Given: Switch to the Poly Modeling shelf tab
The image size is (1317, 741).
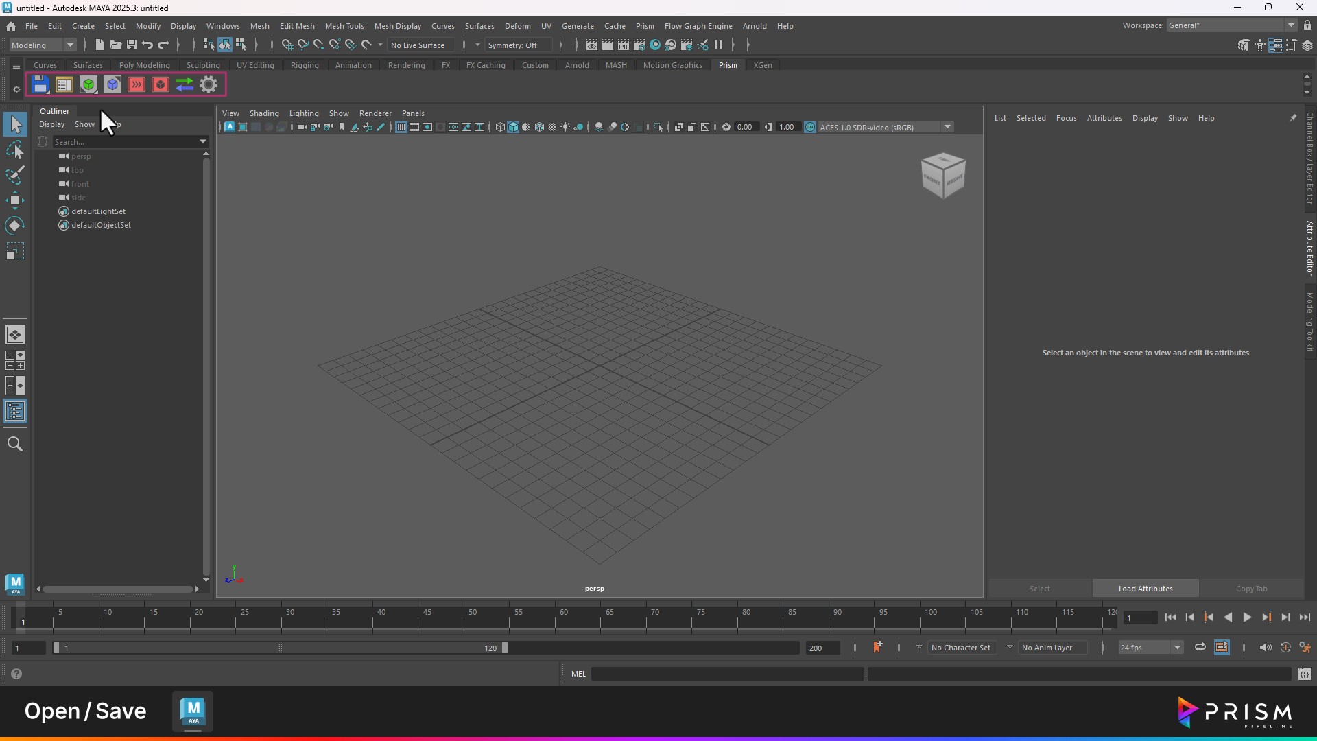Looking at the screenshot, I should [x=144, y=65].
